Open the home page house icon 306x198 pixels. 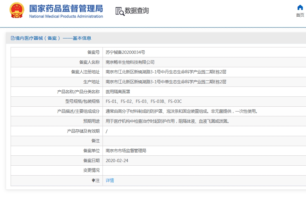tap(300, 7)
